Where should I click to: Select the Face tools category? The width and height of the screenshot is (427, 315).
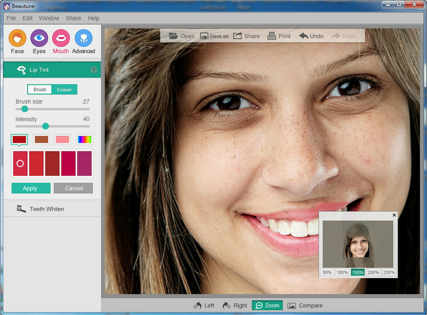pyautogui.click(x=18, y=38)
